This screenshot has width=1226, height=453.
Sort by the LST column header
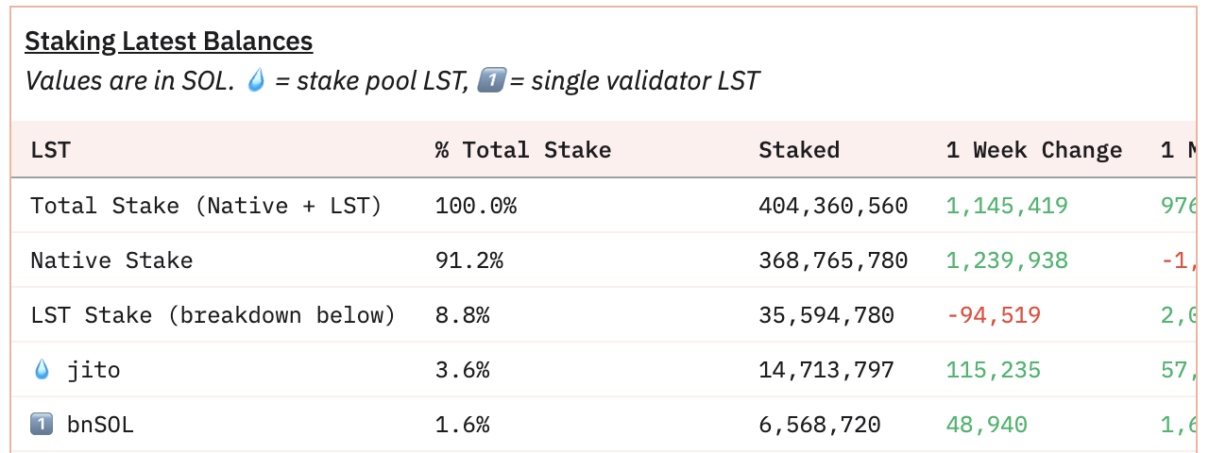click(x=50, y=150)
